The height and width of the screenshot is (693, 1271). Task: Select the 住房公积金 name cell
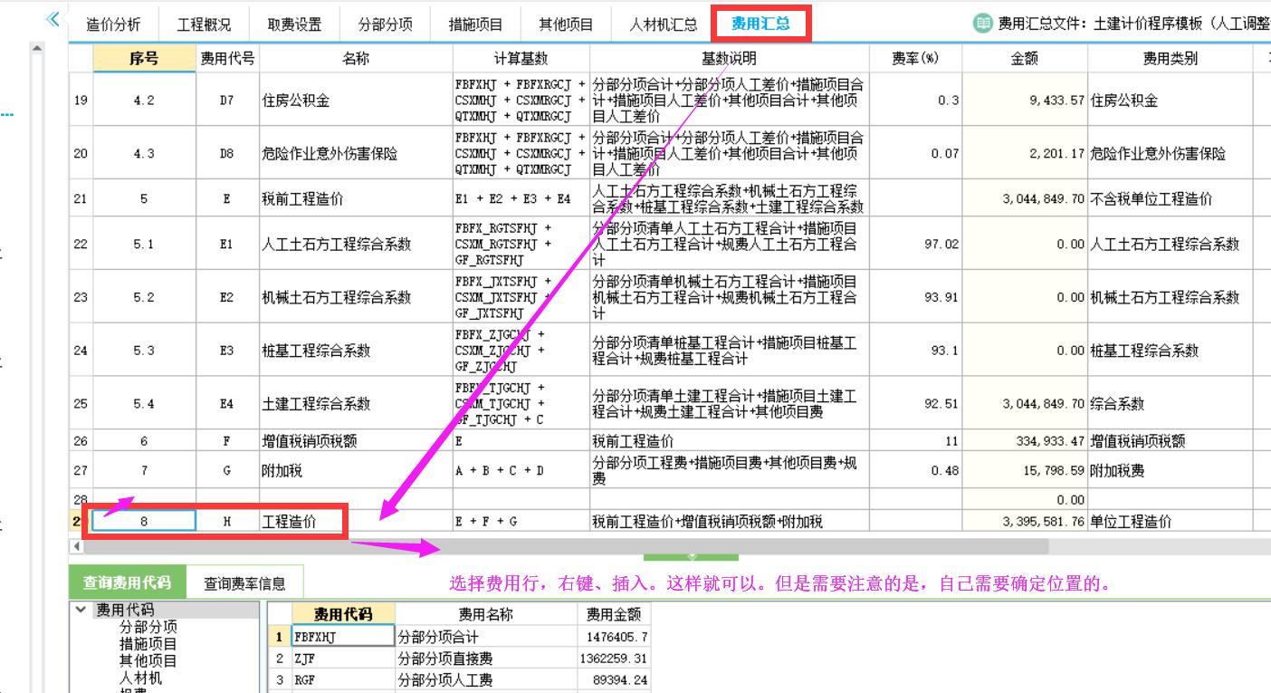356,101
